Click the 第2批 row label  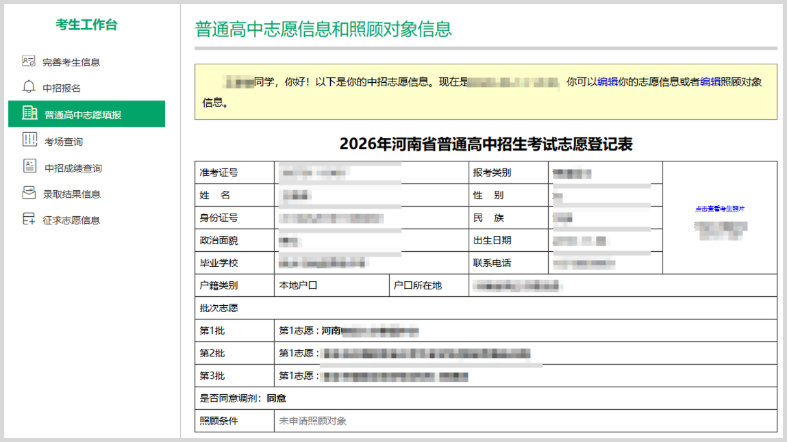point(234,353)
